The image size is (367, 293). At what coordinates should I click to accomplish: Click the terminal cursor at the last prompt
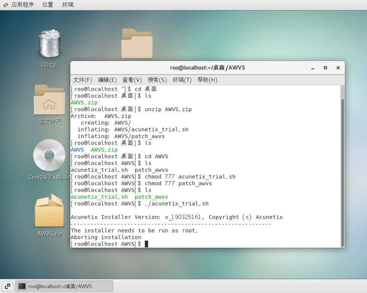(147, 244)
